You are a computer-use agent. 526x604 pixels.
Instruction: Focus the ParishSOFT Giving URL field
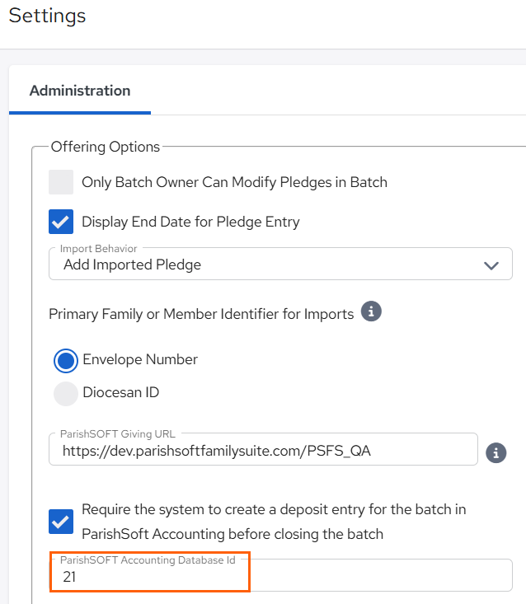coord(263,450)
